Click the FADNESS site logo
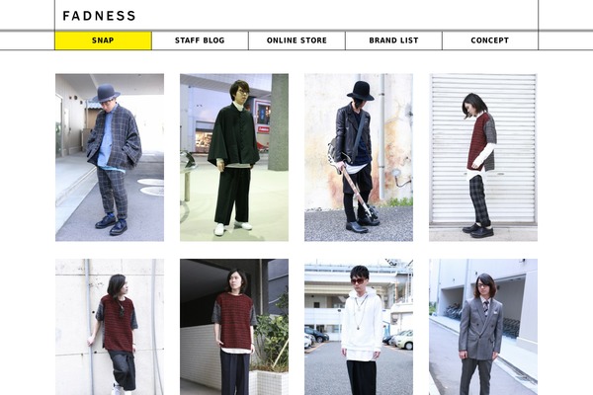This screenshot has height=395, width=593. pos(99,16)
